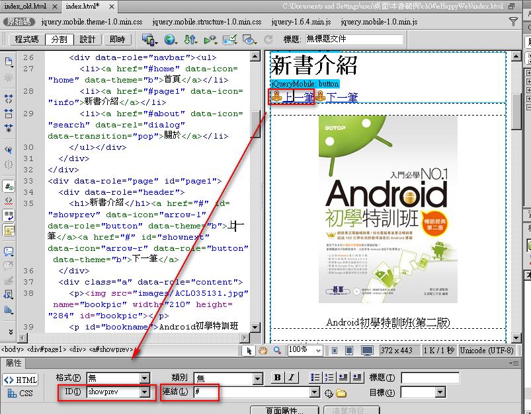The image size is (531, 414).
Task: Open the 100% zoom level dropdown
Action: pyautogui.click(x=318, y=351)
